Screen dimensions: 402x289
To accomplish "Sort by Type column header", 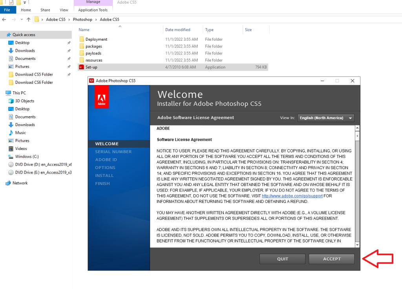I will [x=209, y=30].
